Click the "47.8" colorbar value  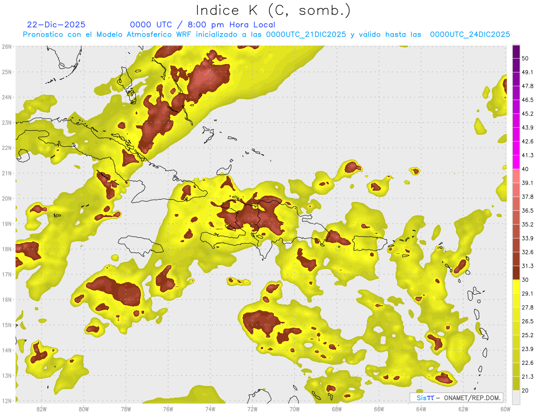point(527,86)
